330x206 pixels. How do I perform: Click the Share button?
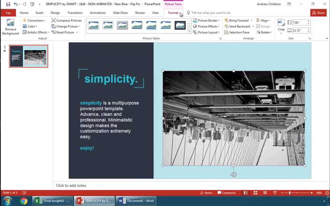pos(318,13)
